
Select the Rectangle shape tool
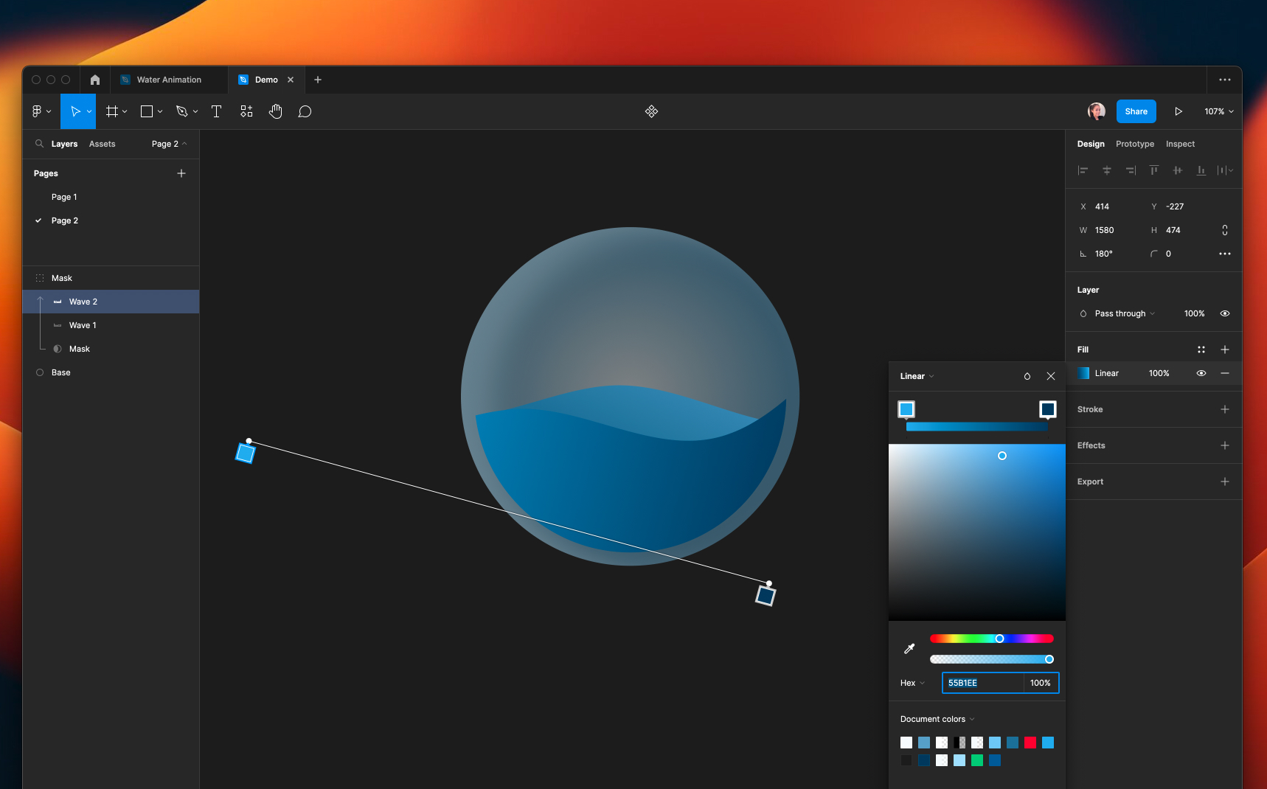(147, 111)
